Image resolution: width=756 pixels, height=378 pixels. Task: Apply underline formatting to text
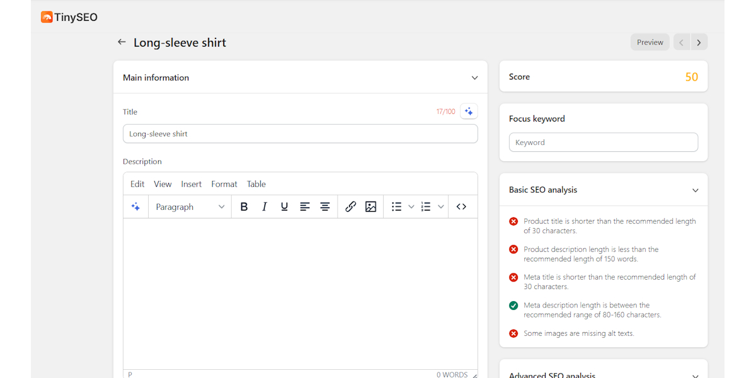(284, 206)
